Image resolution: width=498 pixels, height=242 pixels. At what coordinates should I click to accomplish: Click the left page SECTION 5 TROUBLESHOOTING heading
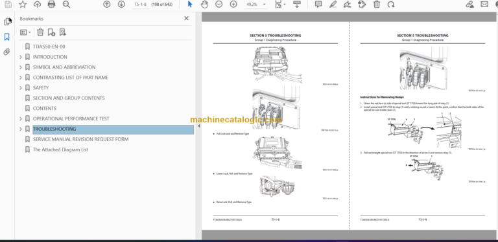[275, 36]
